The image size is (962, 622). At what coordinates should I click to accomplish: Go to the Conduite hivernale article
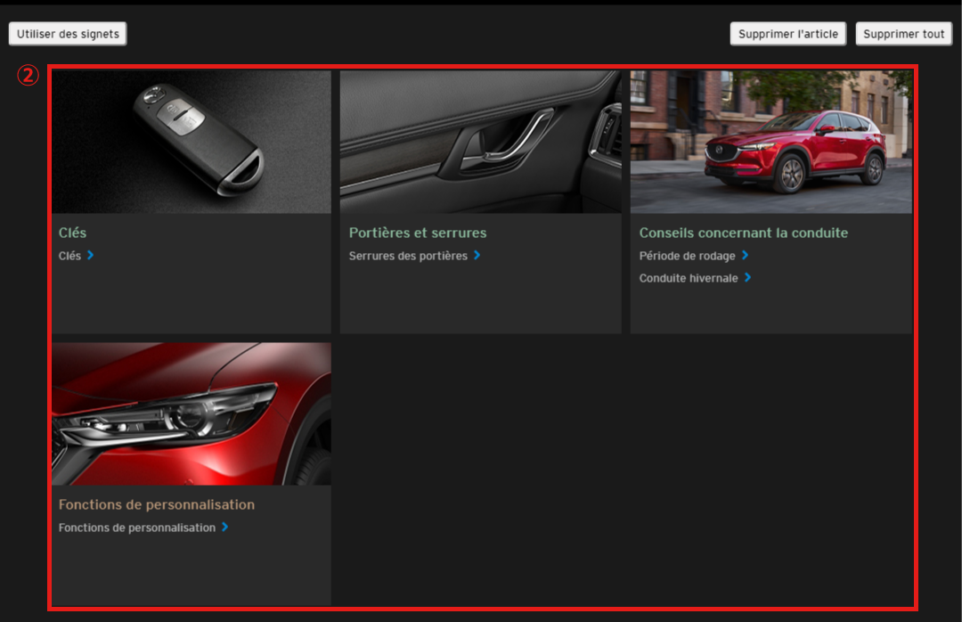tap(689, 278)
